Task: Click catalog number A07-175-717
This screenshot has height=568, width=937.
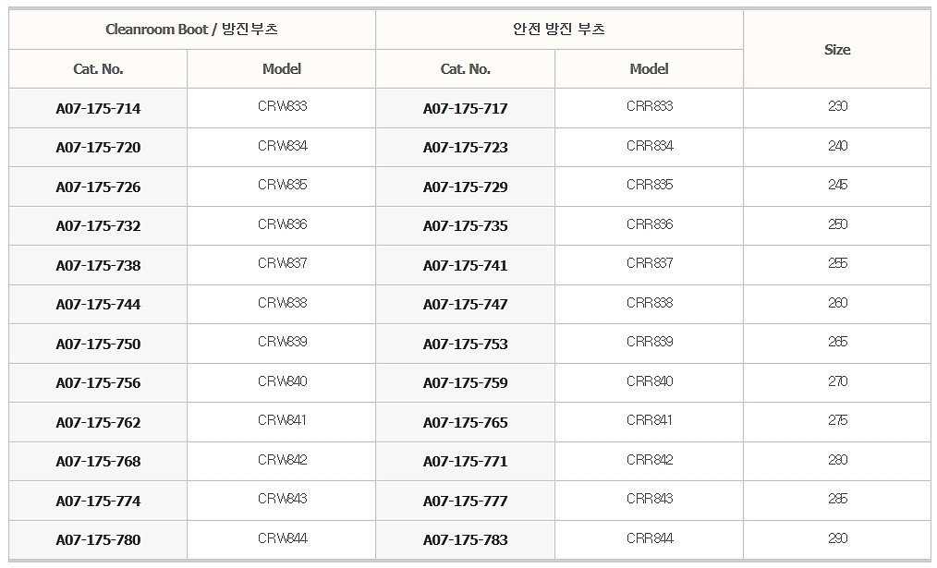Action: click(x=465, y=109)
